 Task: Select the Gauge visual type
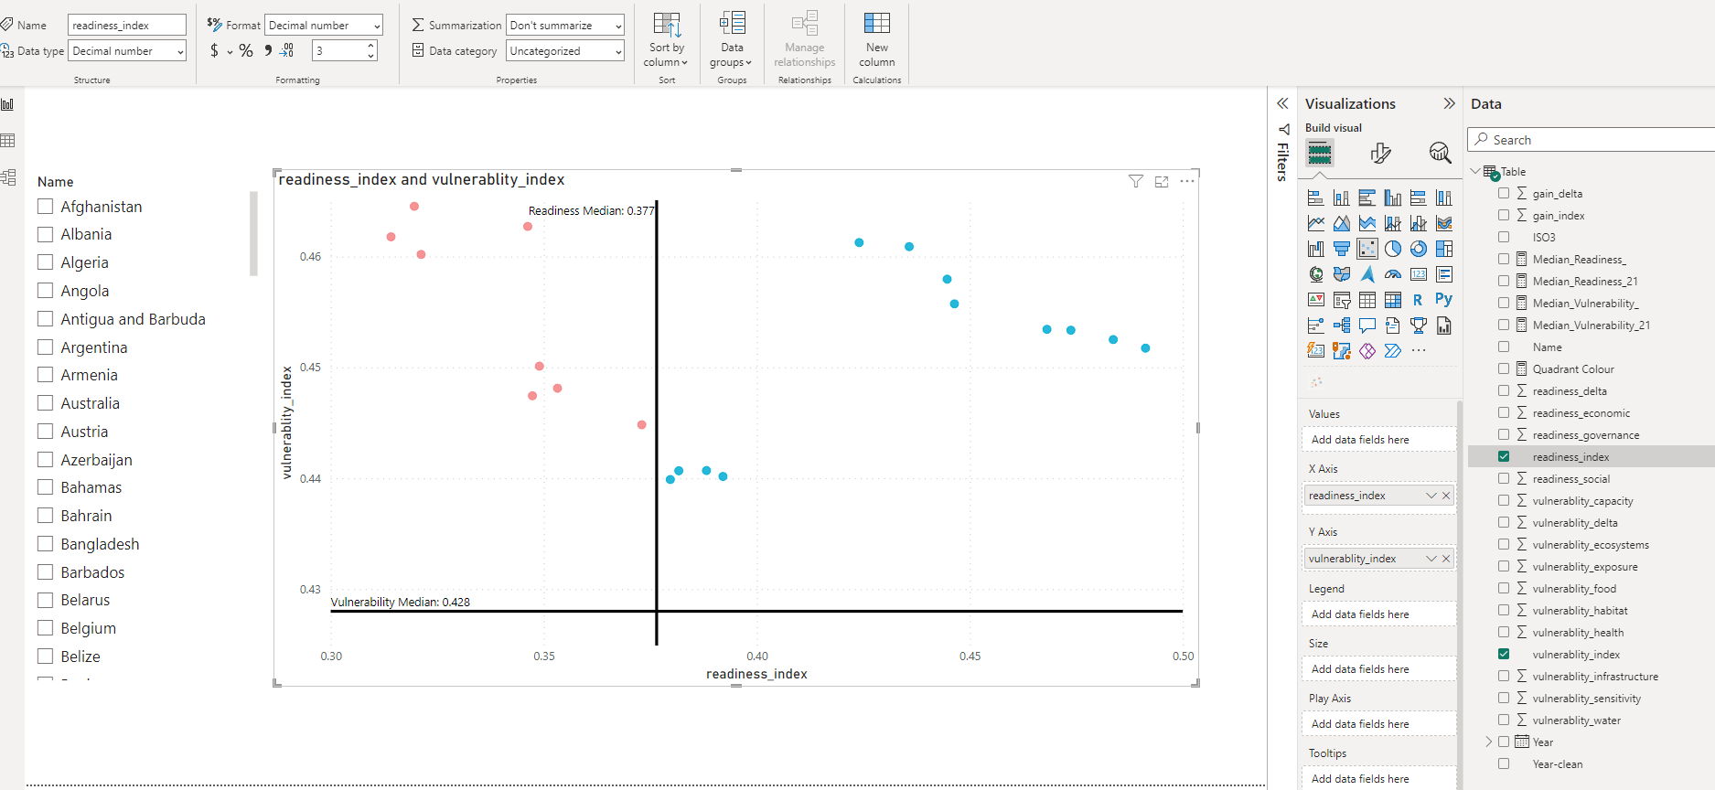[1393, 274]
